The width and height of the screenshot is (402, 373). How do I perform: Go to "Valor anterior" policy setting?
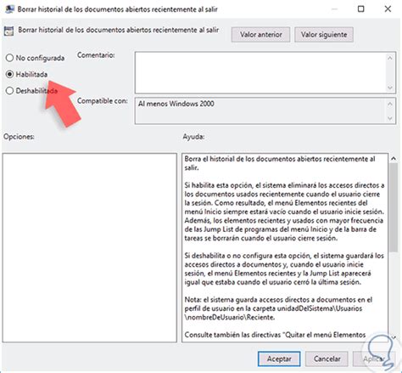click(260, 35)
